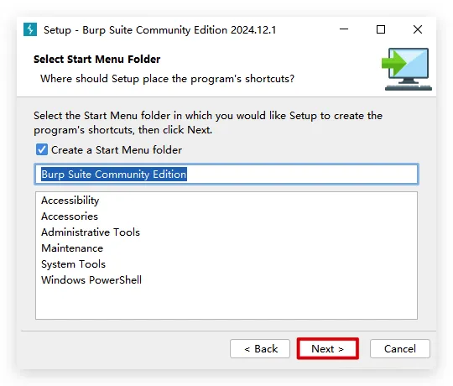Pick System Tools from folder list
The height and width of the screenshot is (386, 453).
click(73, 264)
